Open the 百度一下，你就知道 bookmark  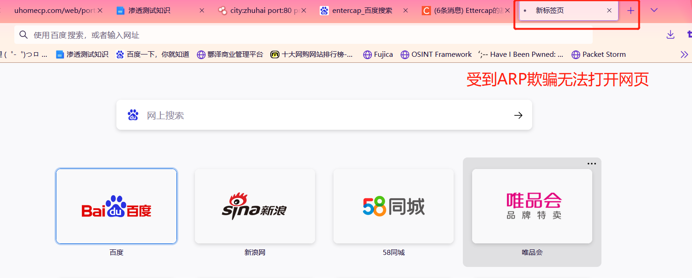coord(152,54)
